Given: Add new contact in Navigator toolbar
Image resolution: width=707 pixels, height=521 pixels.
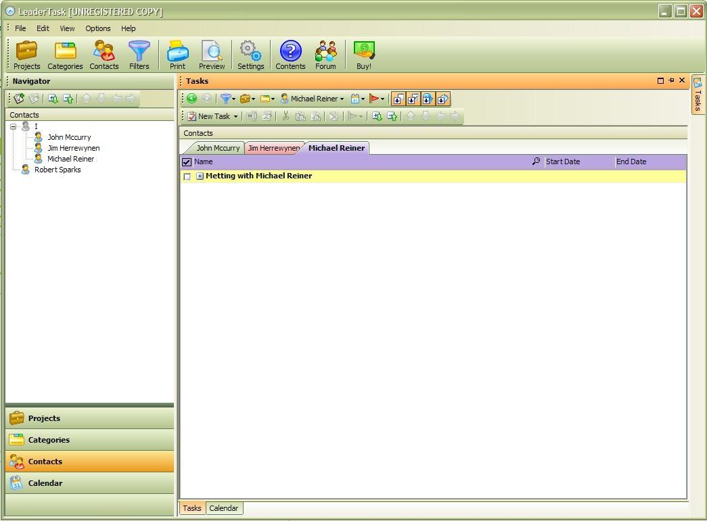Looking at the screenshot, I should pos(19,99).
